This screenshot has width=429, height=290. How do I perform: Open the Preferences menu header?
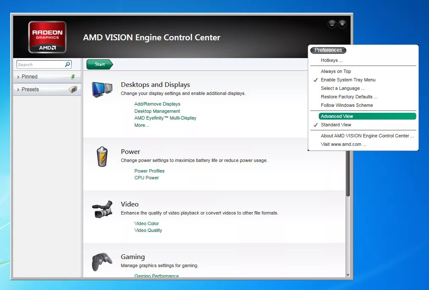pos(328,50)
